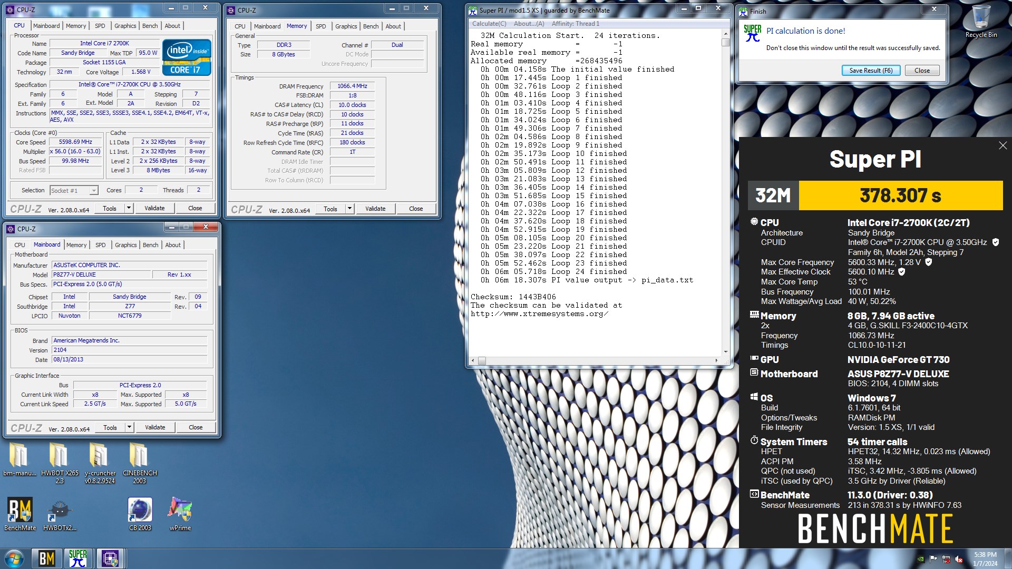1012x569 pixels.
Task: Click Save Result (F6) button
Action: [871, 71]
